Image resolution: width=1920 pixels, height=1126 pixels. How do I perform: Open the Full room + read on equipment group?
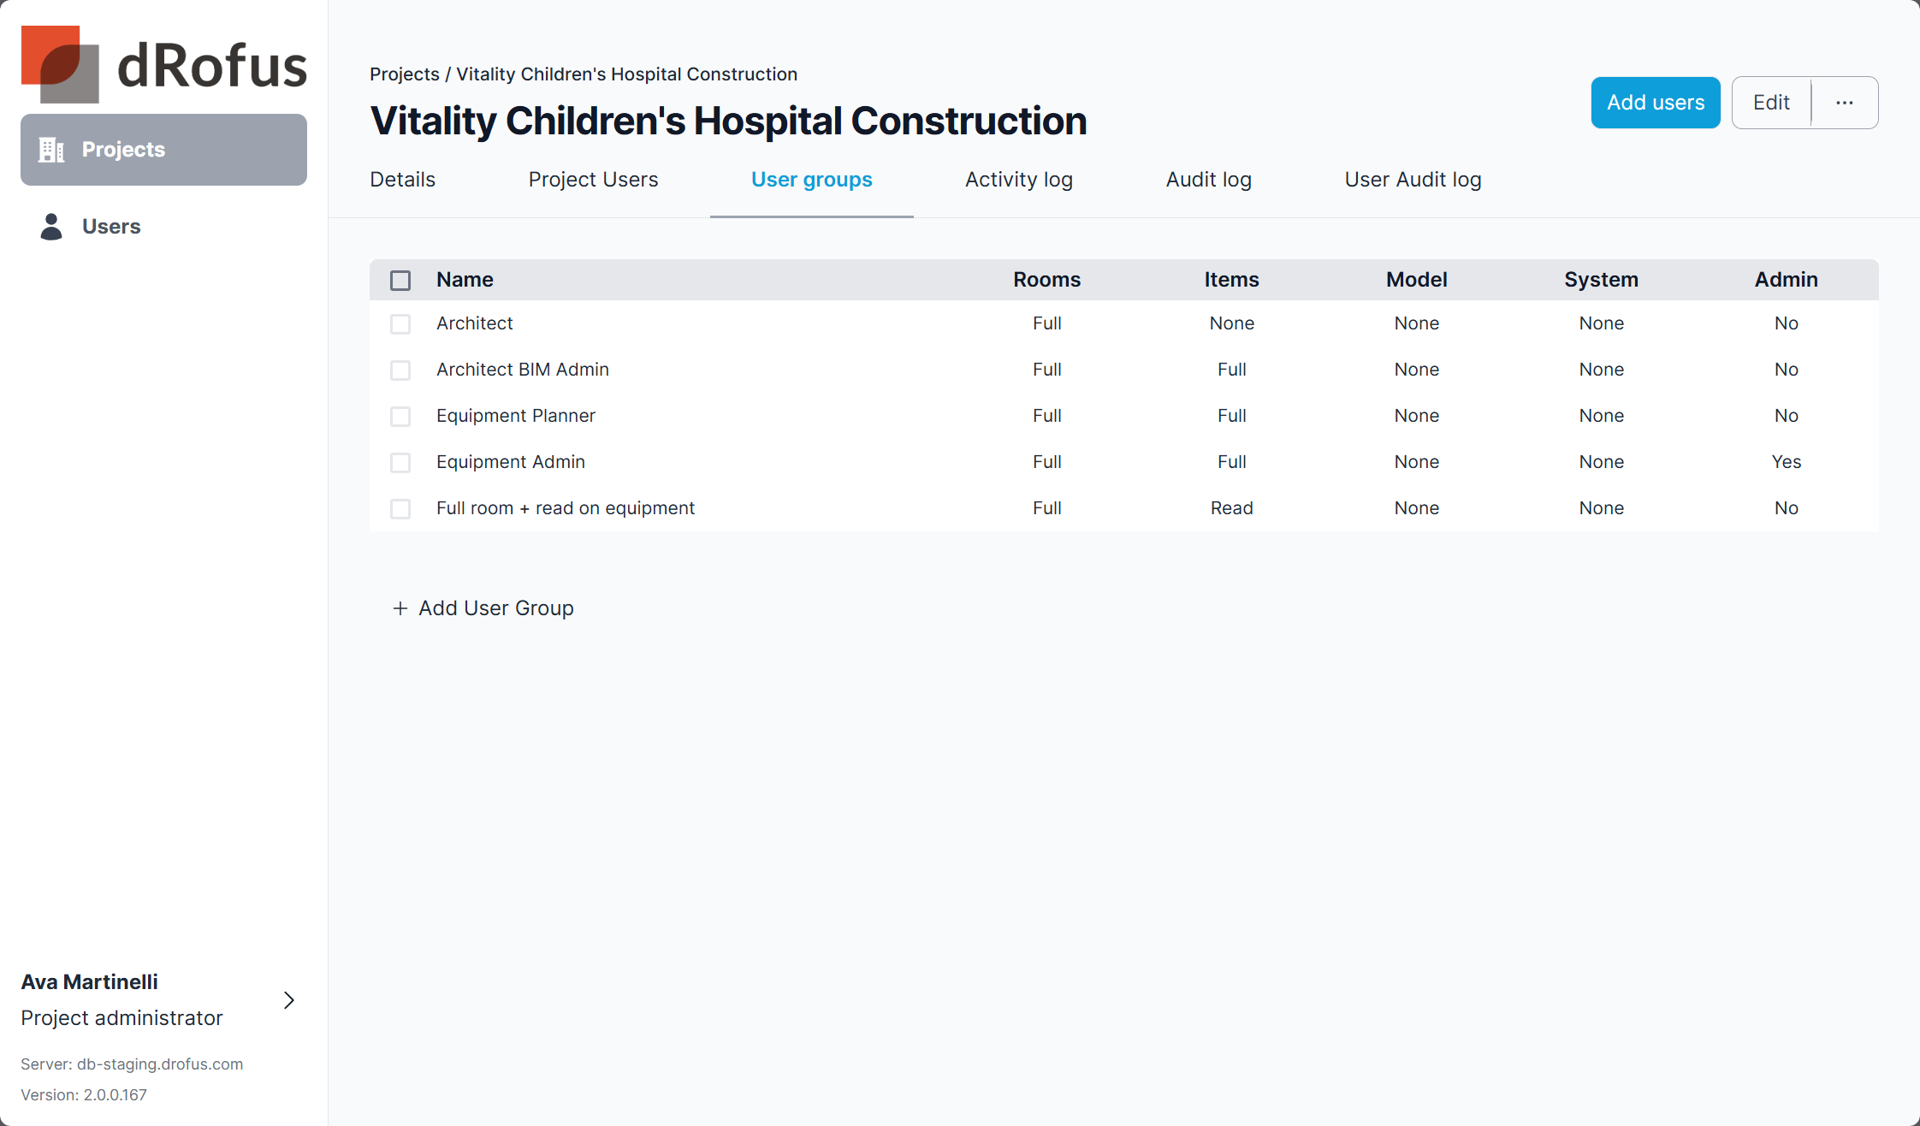tap(565, 508)
